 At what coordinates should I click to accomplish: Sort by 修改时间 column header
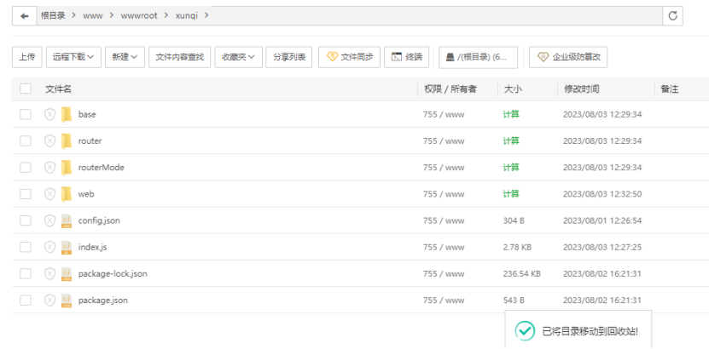(x=581, y=89)
